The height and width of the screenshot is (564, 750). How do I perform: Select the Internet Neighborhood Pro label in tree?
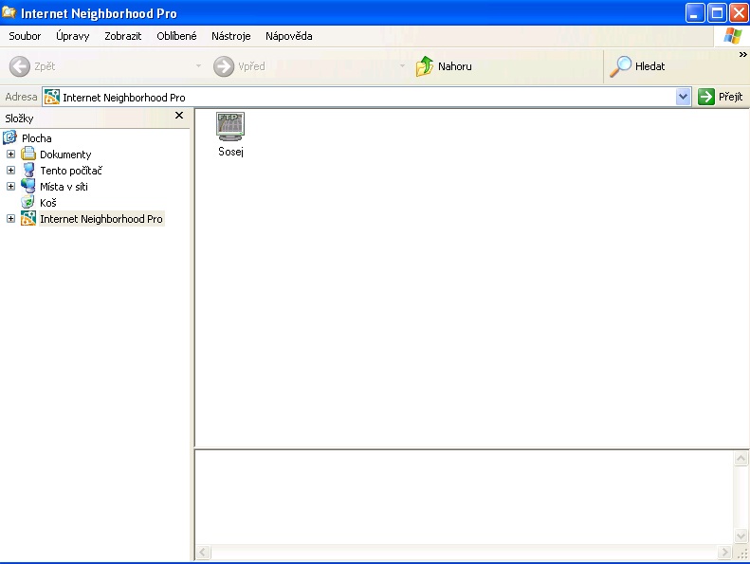101,219
